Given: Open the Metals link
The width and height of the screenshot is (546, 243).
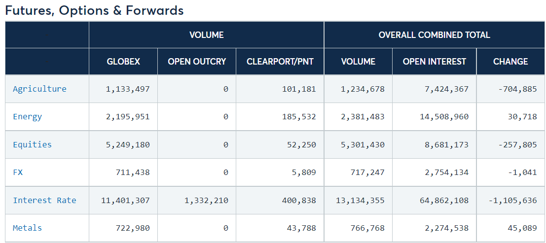Looking at the screenshot, I should click(x=27, y=228).
